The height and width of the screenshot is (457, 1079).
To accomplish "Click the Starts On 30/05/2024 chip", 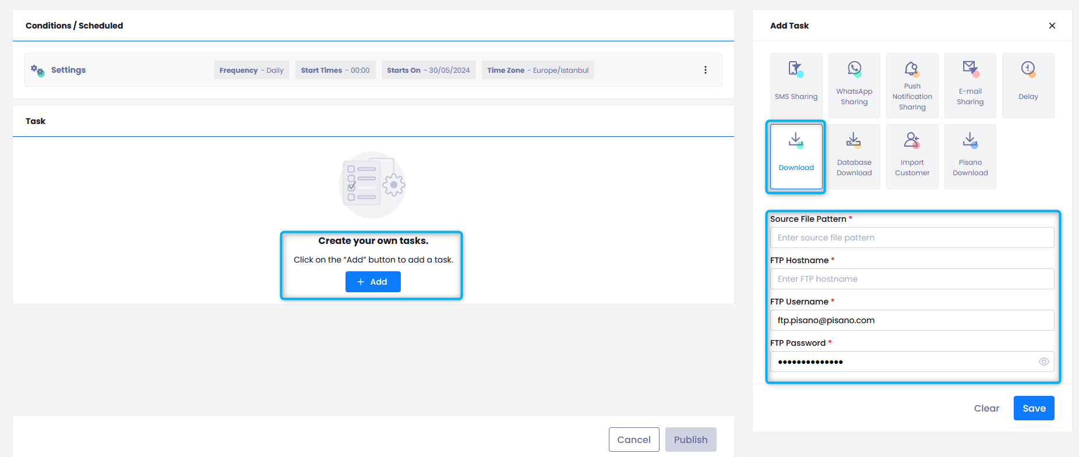I will coord(429,70).
